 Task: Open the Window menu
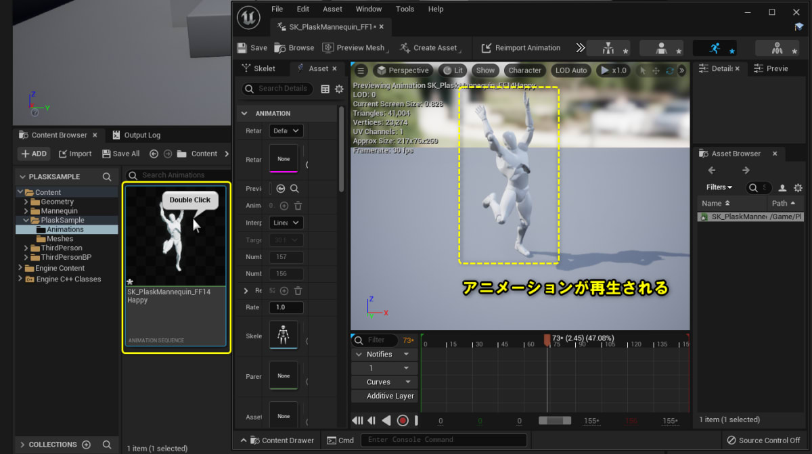coord(369,9)
